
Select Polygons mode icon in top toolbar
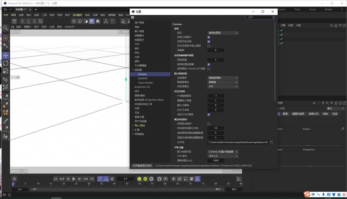[x=86, y=21]
